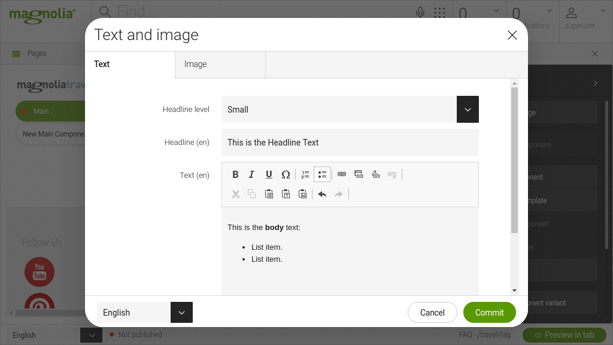This screenshot has width=613, height=345.
Task: Click dialog vertical scrollbar thumb
Action: tap(514, 161)
